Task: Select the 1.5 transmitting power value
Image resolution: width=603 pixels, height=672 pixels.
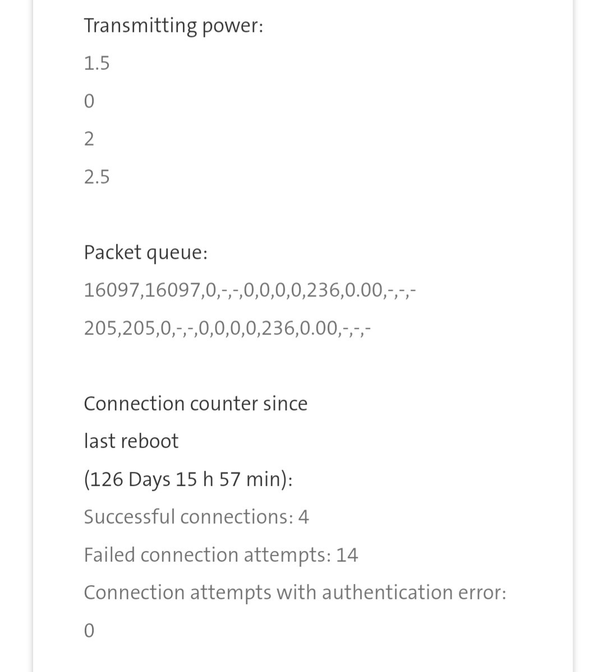Action: tap(96, 63)
